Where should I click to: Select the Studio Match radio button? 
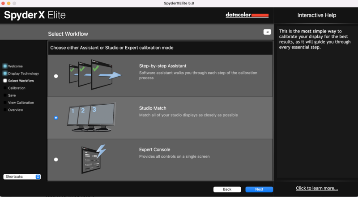(56, 118)
